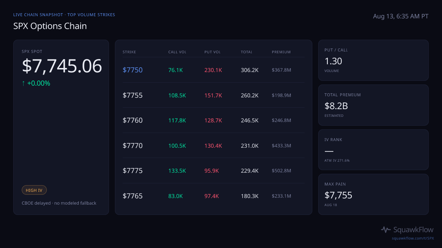Click the $7,745.06 SPX spot price

coord(62,66)
